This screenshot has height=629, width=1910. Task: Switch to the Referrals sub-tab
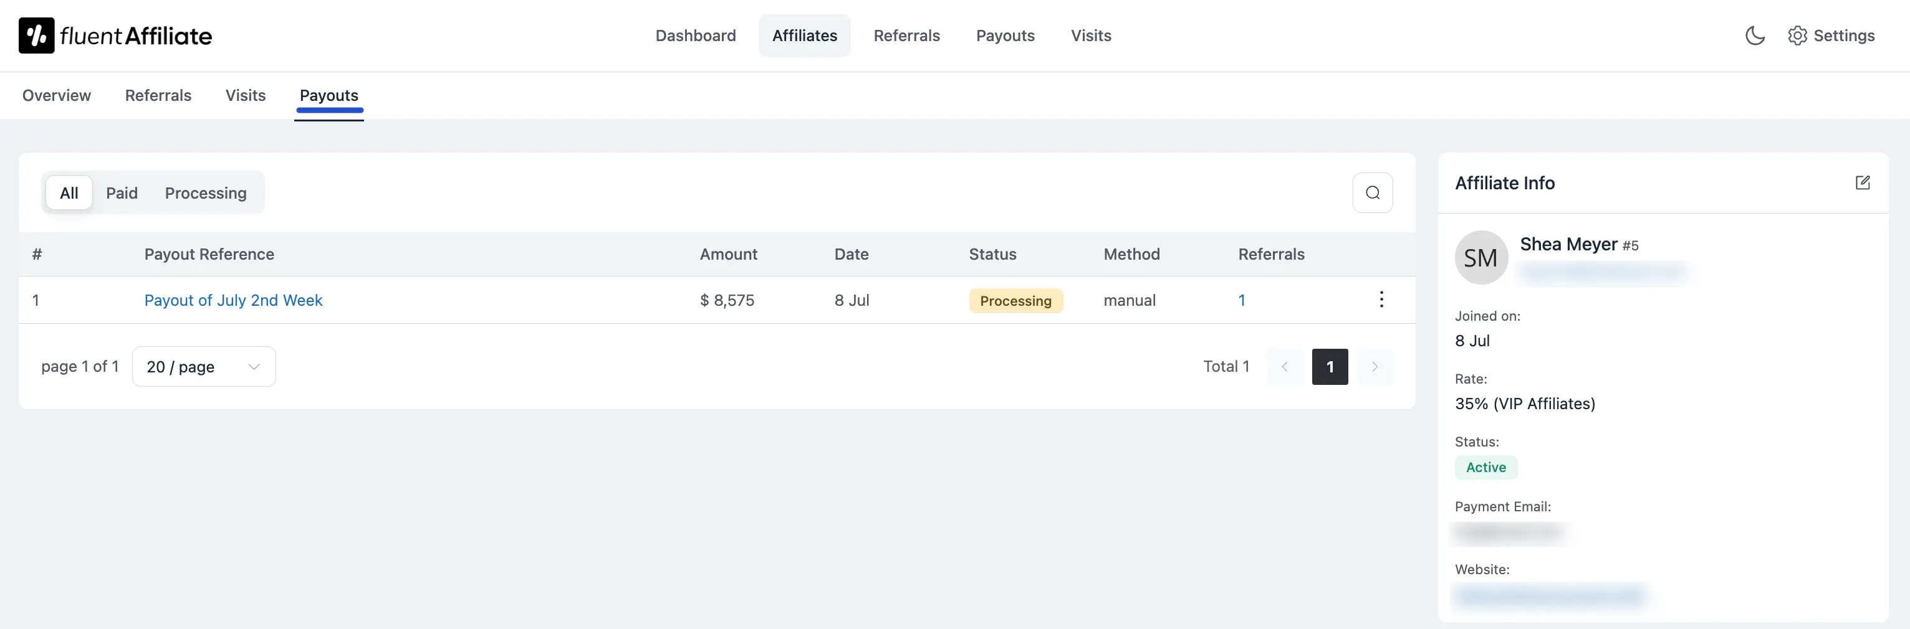158,95
